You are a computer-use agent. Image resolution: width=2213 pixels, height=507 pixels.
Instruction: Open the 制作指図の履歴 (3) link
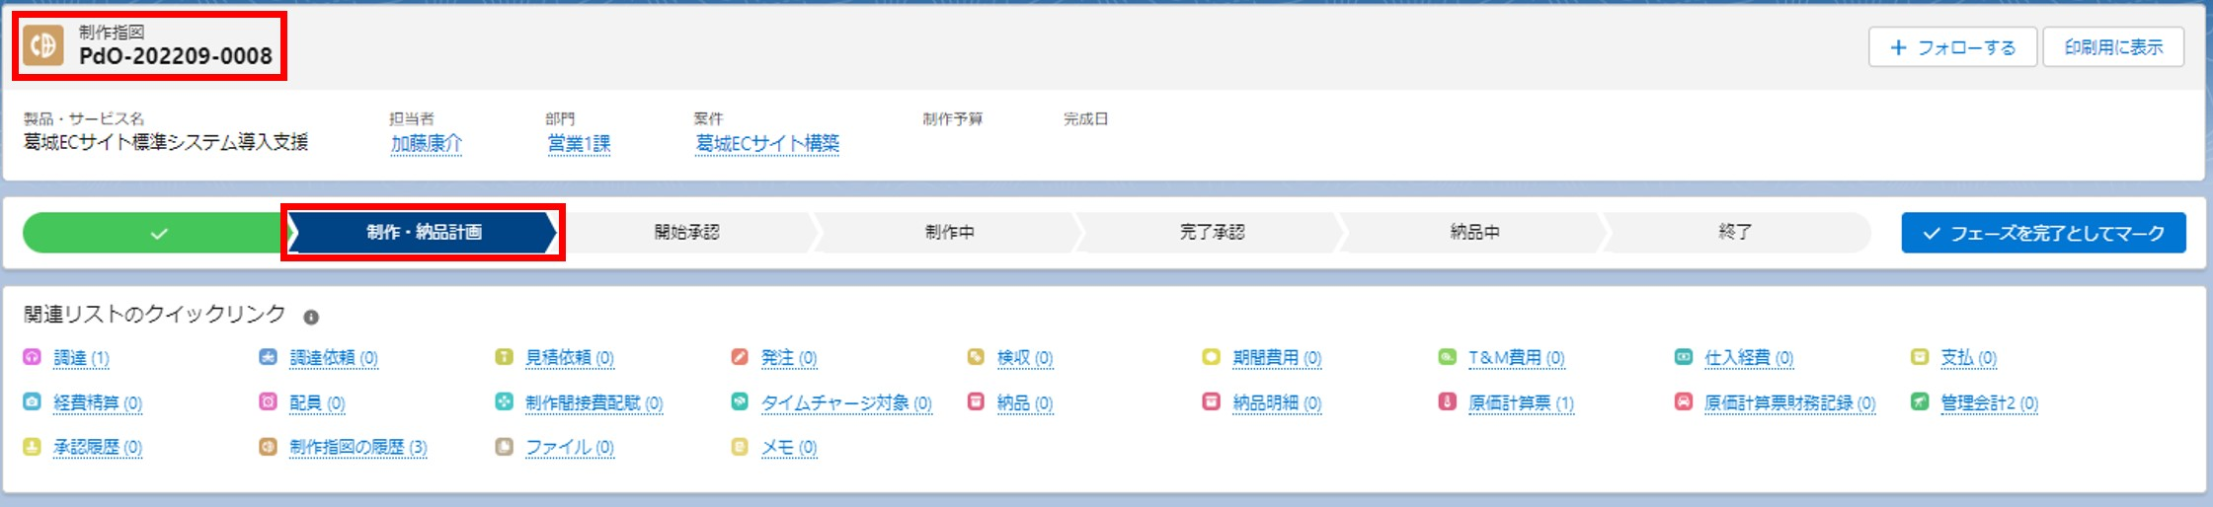357,447
